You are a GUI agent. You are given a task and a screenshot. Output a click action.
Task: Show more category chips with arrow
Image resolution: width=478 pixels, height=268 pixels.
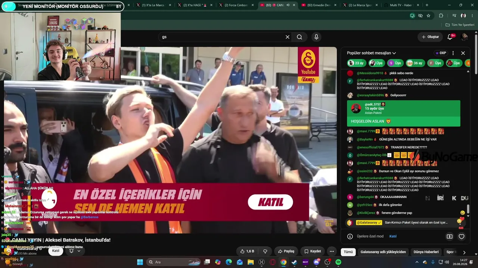[464, 252]
